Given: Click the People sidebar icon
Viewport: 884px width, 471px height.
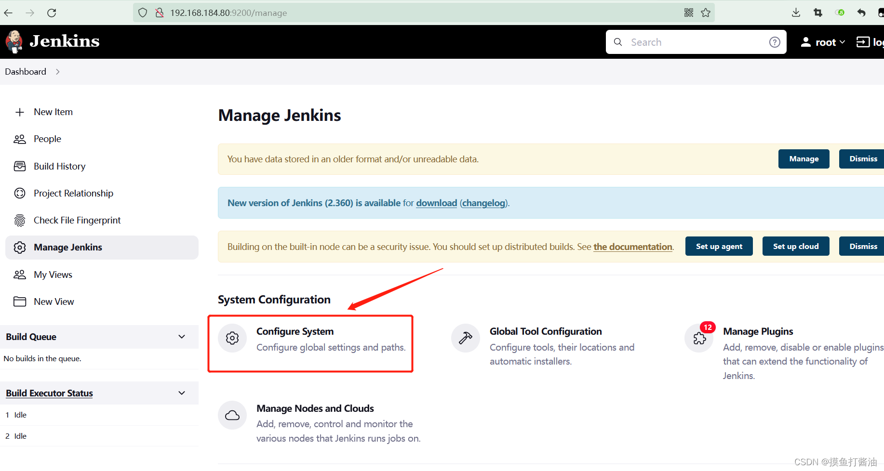Looking at the screenshot, I should 20,139.
